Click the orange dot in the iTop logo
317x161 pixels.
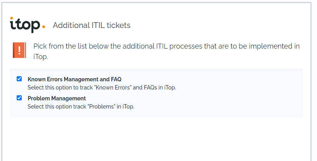[x=43, y=27]
